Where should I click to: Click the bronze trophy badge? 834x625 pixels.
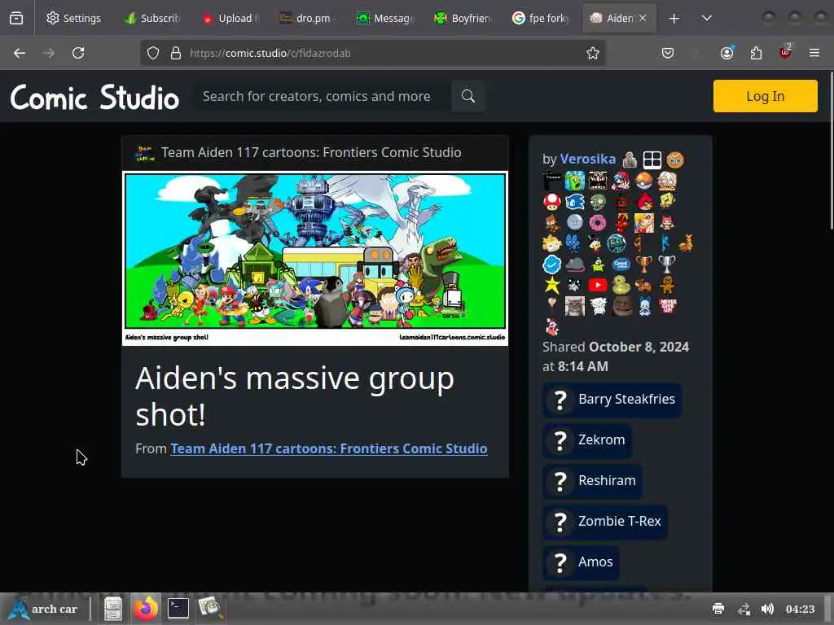tap(643, 263)
